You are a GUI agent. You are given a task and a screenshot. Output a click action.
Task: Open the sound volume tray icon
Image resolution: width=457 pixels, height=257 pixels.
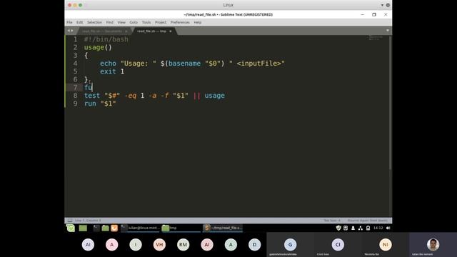(x=388, y=228)
